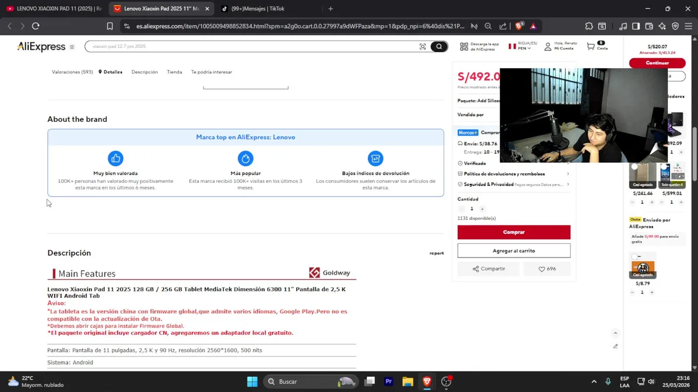This screenshot has height=392, width=698.
Task: Open weather widget 22°C Mayorm. nublado
Action: 36,382
